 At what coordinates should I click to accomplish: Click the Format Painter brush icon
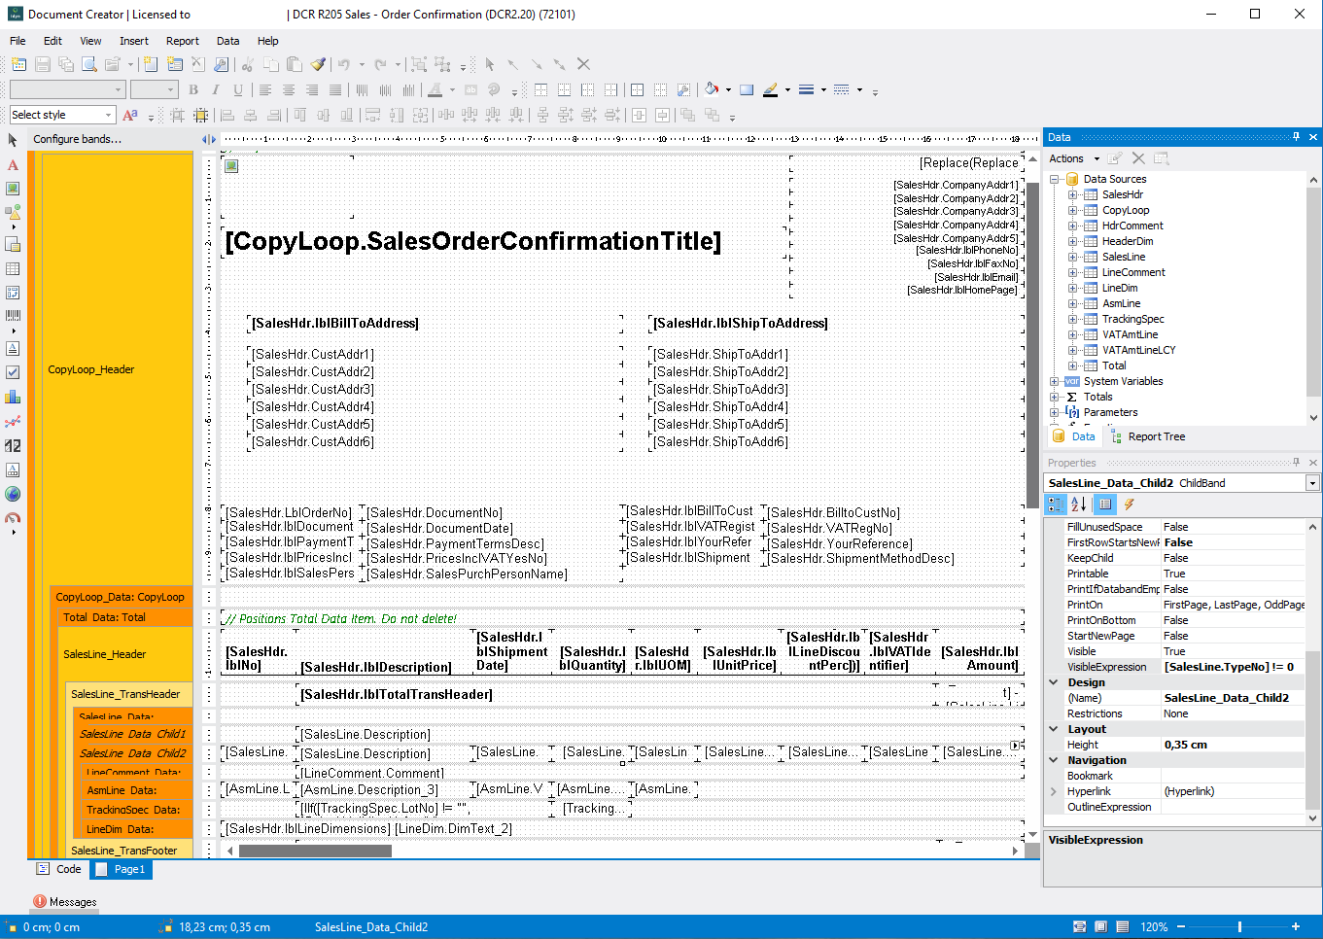318,64
